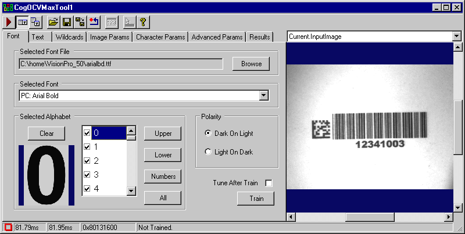Viewport: 465px width, 234px height.
Task: Click the image horizontal scrollbar thumb
Action: pos(370,217)
